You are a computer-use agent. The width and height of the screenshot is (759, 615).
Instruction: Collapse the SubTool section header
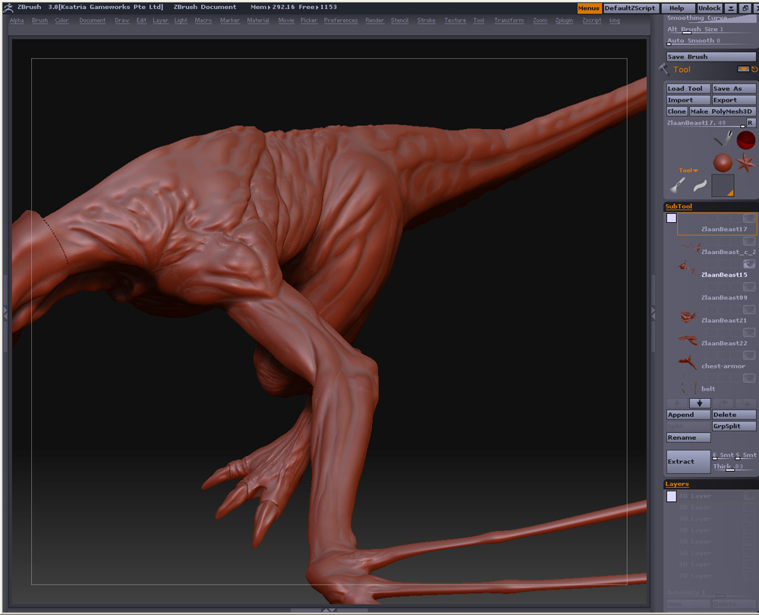(x=679, y=206)
